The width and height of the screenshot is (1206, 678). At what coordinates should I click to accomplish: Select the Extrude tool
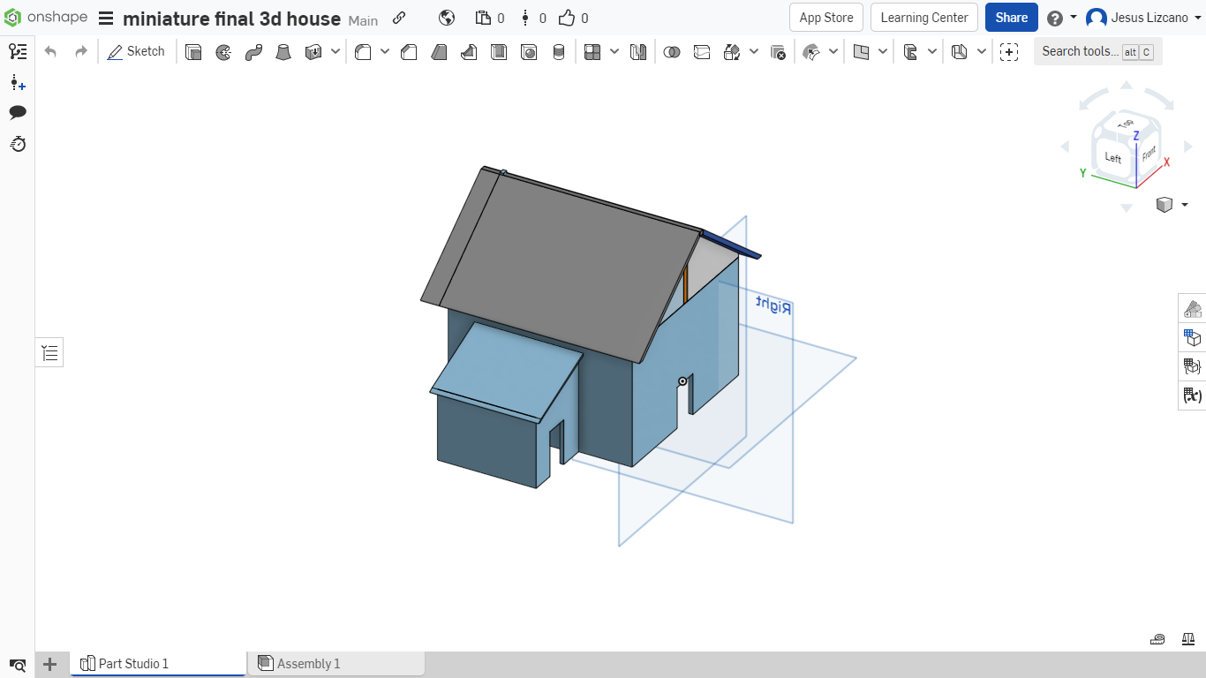coord(193,52)
